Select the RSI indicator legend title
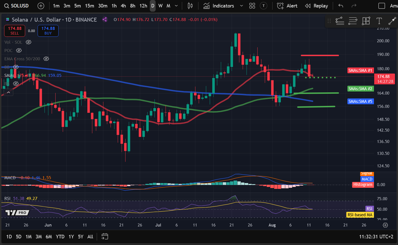This screenshot has width=398, height=245. (7, 199)
